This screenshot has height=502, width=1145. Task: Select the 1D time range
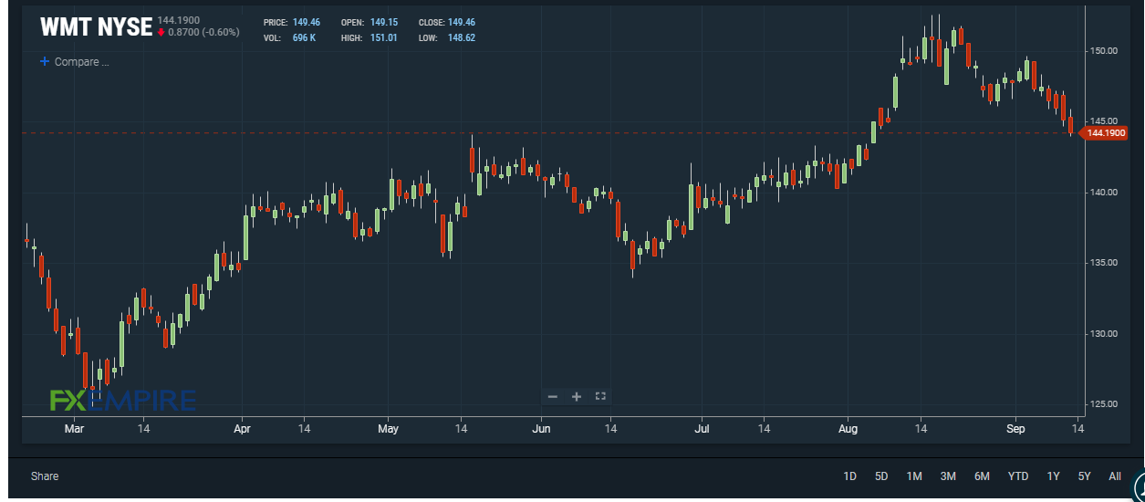click(x=849, y=476)
